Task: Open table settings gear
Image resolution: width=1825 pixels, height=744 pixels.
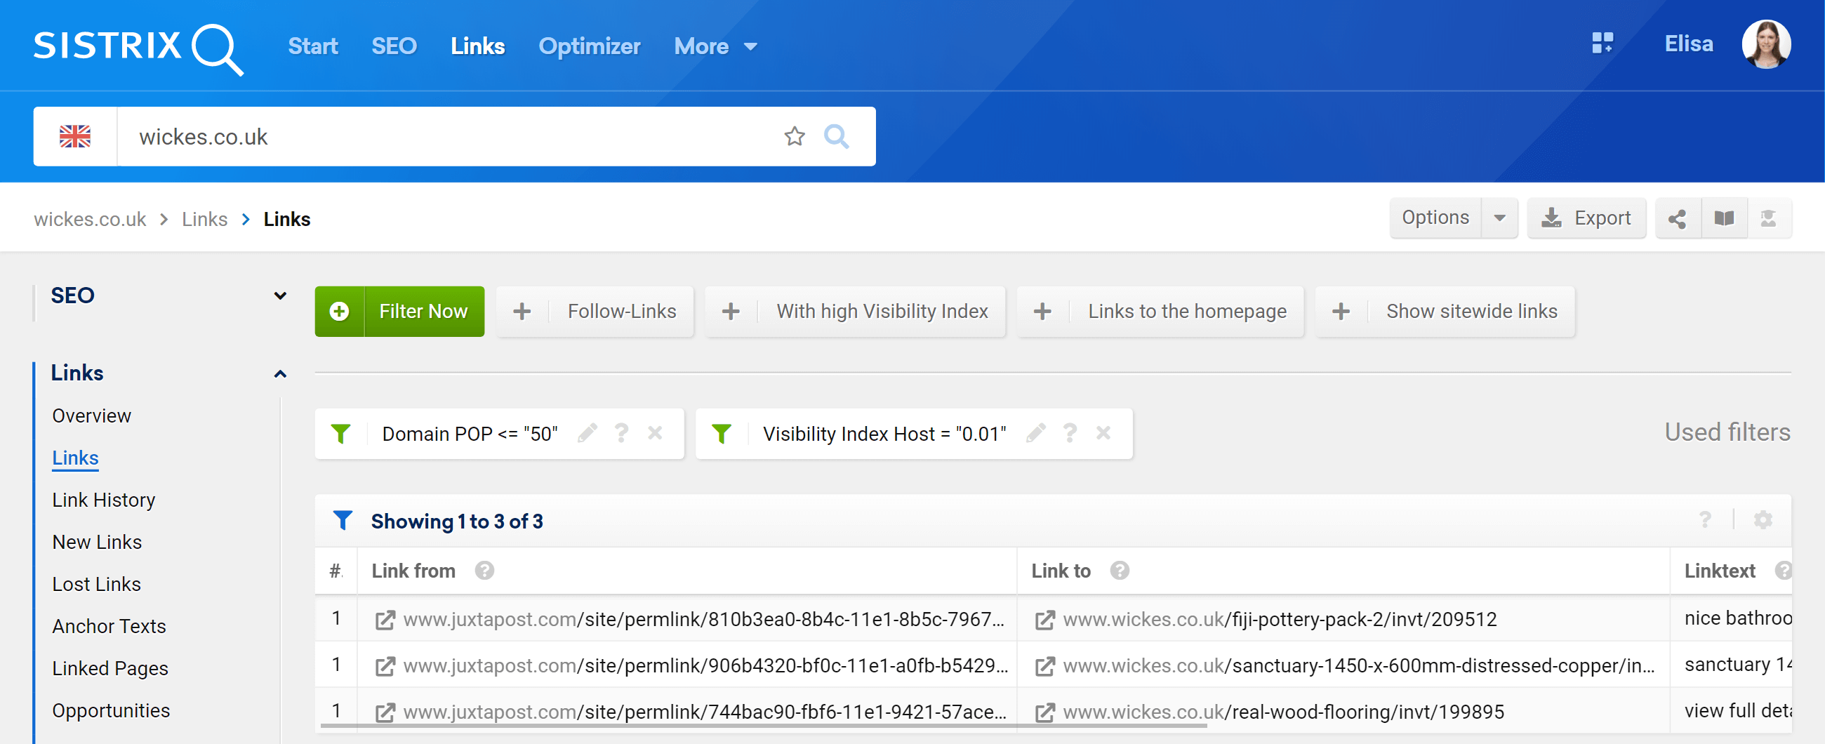Action: [1763, 520]
